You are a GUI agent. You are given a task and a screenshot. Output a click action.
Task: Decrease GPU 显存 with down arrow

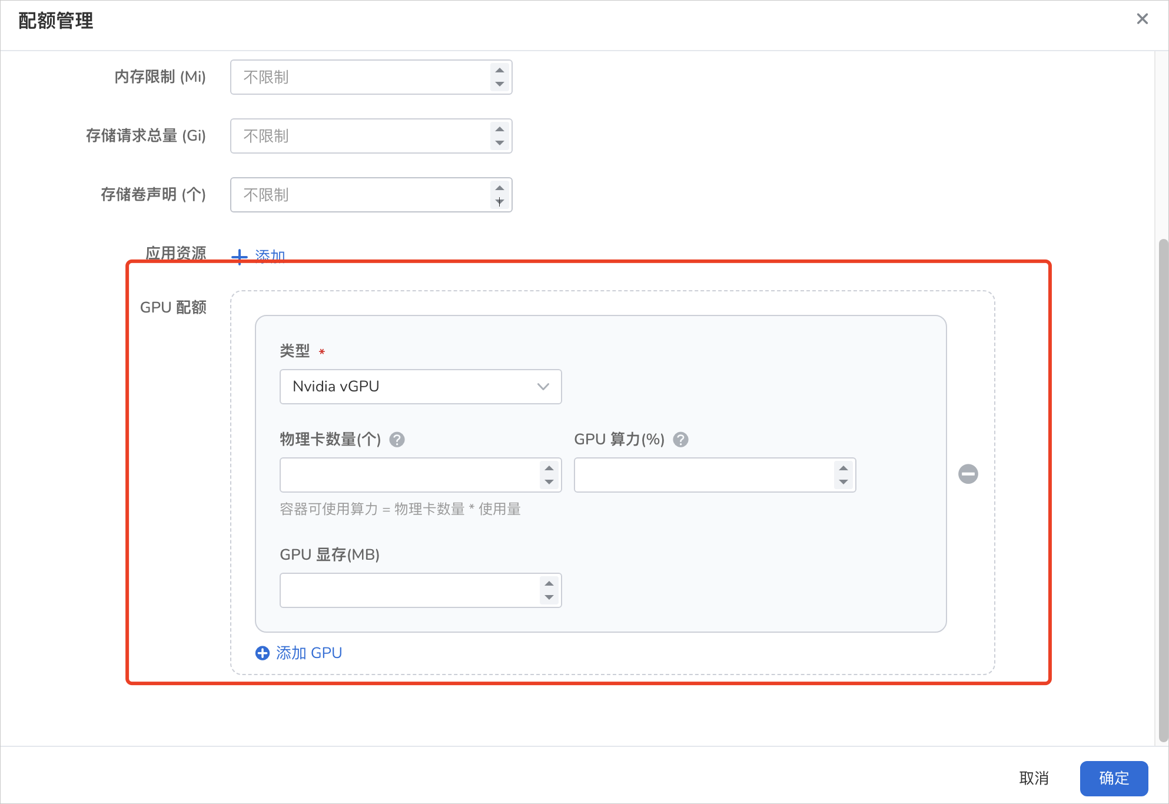coord(549,597)
